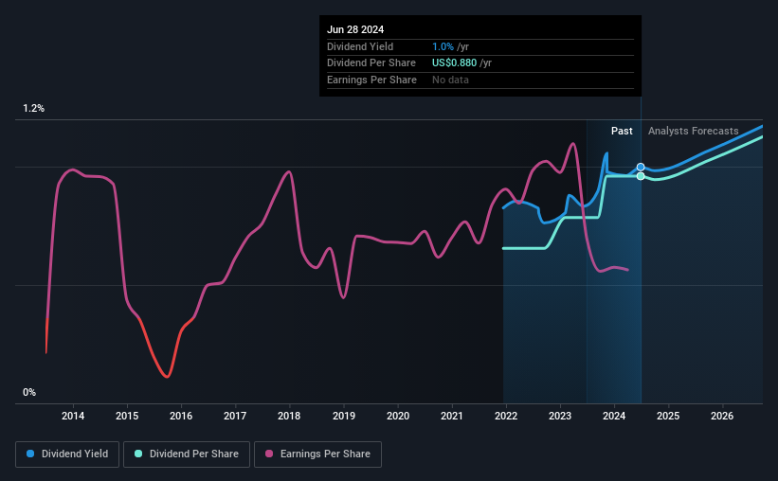This screenshot has width=778, height=481.
Task: Click the Analysts Forecasts label
Action: coord(693,131)
